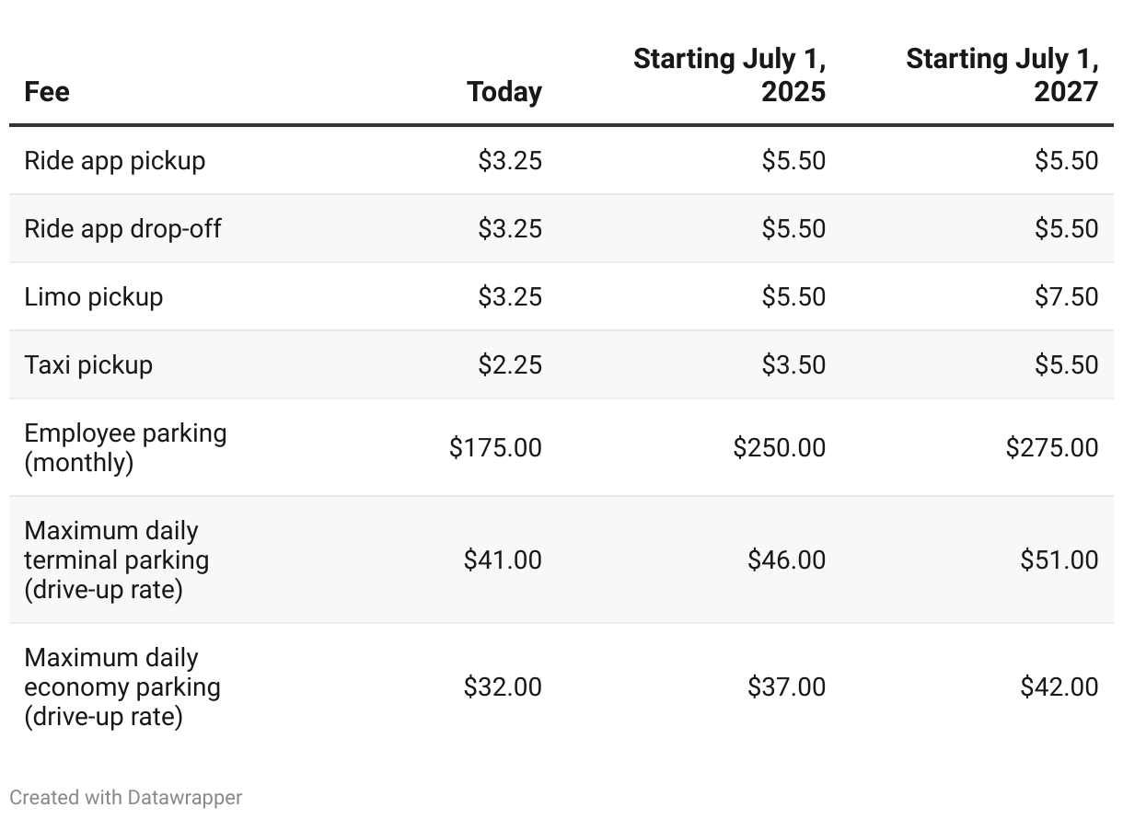Click the $37.00 economy parking 2025 value
The width and height of the screenshot is (1123, 819).
coord(786,686)
